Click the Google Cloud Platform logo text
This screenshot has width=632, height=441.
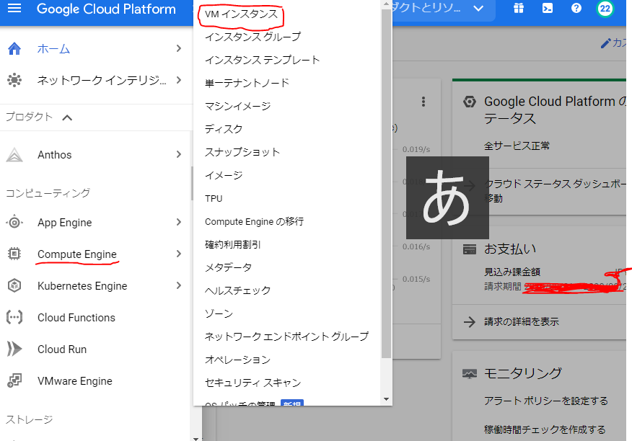[106, 9]
